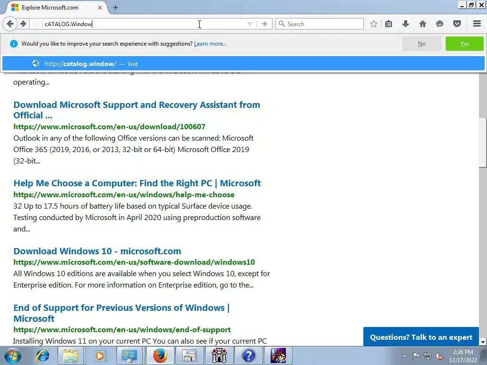Decline search suggestions with No
Viewport: 487px width, 365px height.
coord(421,44)
